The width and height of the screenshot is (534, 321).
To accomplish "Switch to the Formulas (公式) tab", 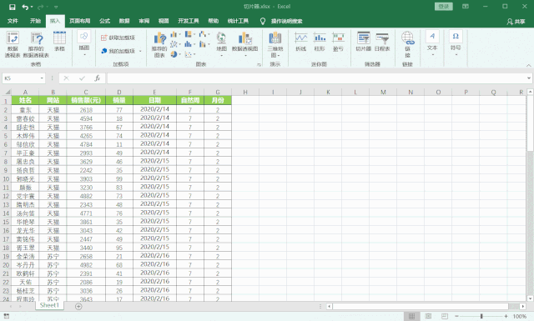I will pyautogui.click(x=104, y=21).
